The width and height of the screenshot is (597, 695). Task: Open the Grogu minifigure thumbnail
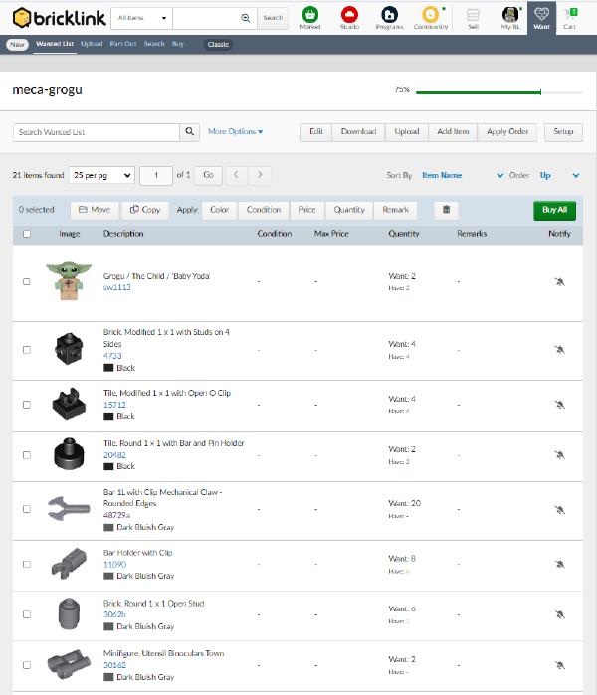click(69, 281)
